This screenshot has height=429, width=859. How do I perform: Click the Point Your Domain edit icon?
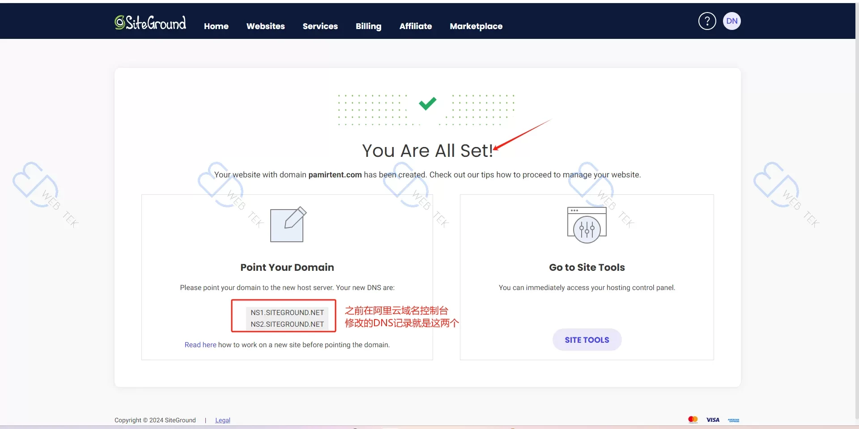[x=288, y=224]
